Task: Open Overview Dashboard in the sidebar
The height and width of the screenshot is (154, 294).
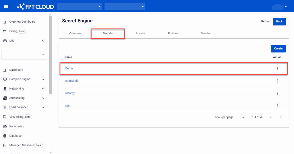Action: (22, 22)
